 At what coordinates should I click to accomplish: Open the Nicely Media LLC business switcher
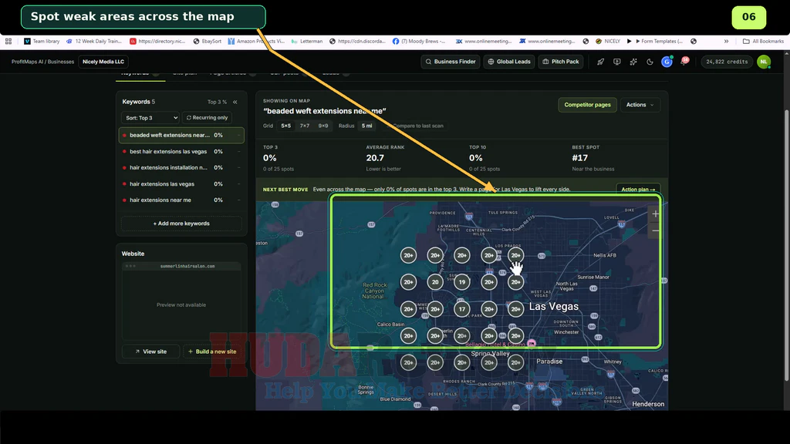point(103,62)
